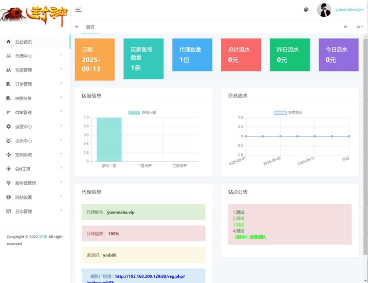Expand 会员中心 with its arrow
Screen dimensions: 368x283
pyautogui.click(x=61, y=140)
